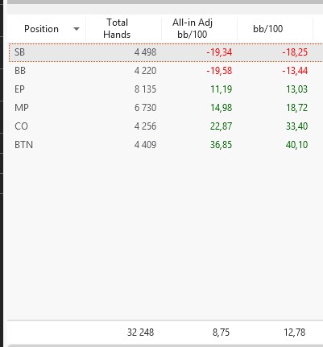Screen dimensions: 323x347
Task: Select the BB position row
Action: 166,71
